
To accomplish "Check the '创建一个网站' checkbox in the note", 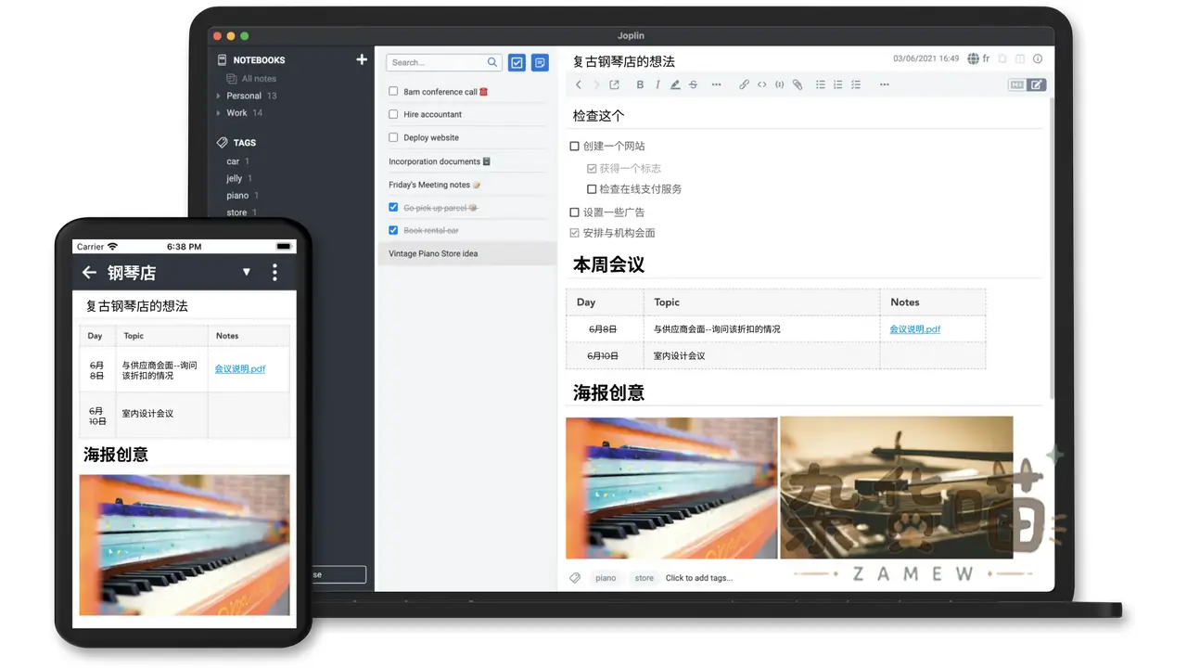I will click(574, 146).
